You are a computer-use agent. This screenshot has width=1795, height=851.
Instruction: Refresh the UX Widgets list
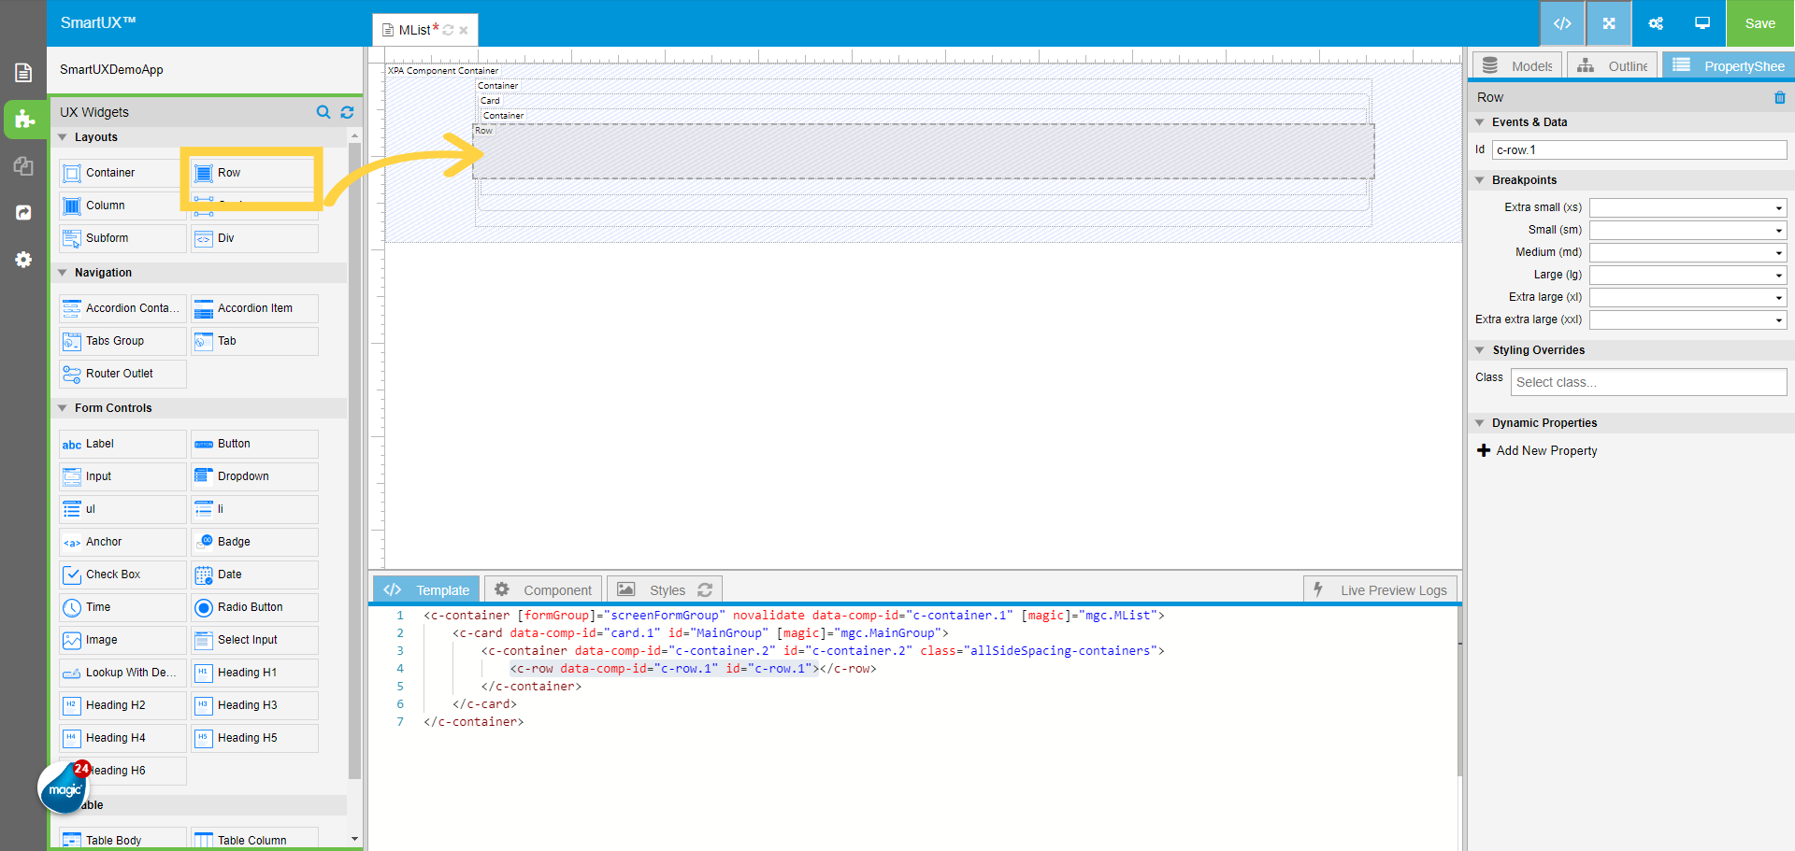347,112
